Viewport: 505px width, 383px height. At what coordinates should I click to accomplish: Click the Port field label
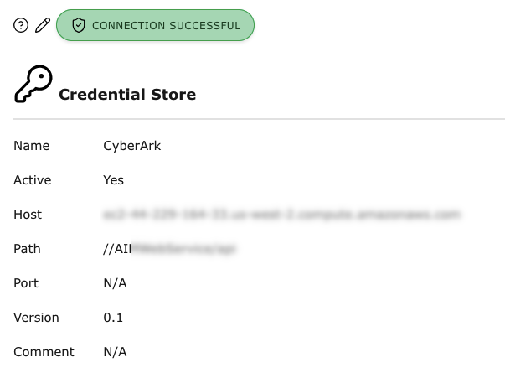[26, 283]
